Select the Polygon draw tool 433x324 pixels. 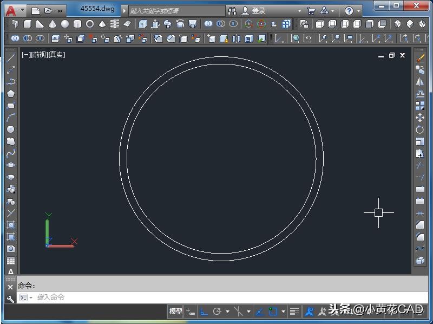pos(11,94)
